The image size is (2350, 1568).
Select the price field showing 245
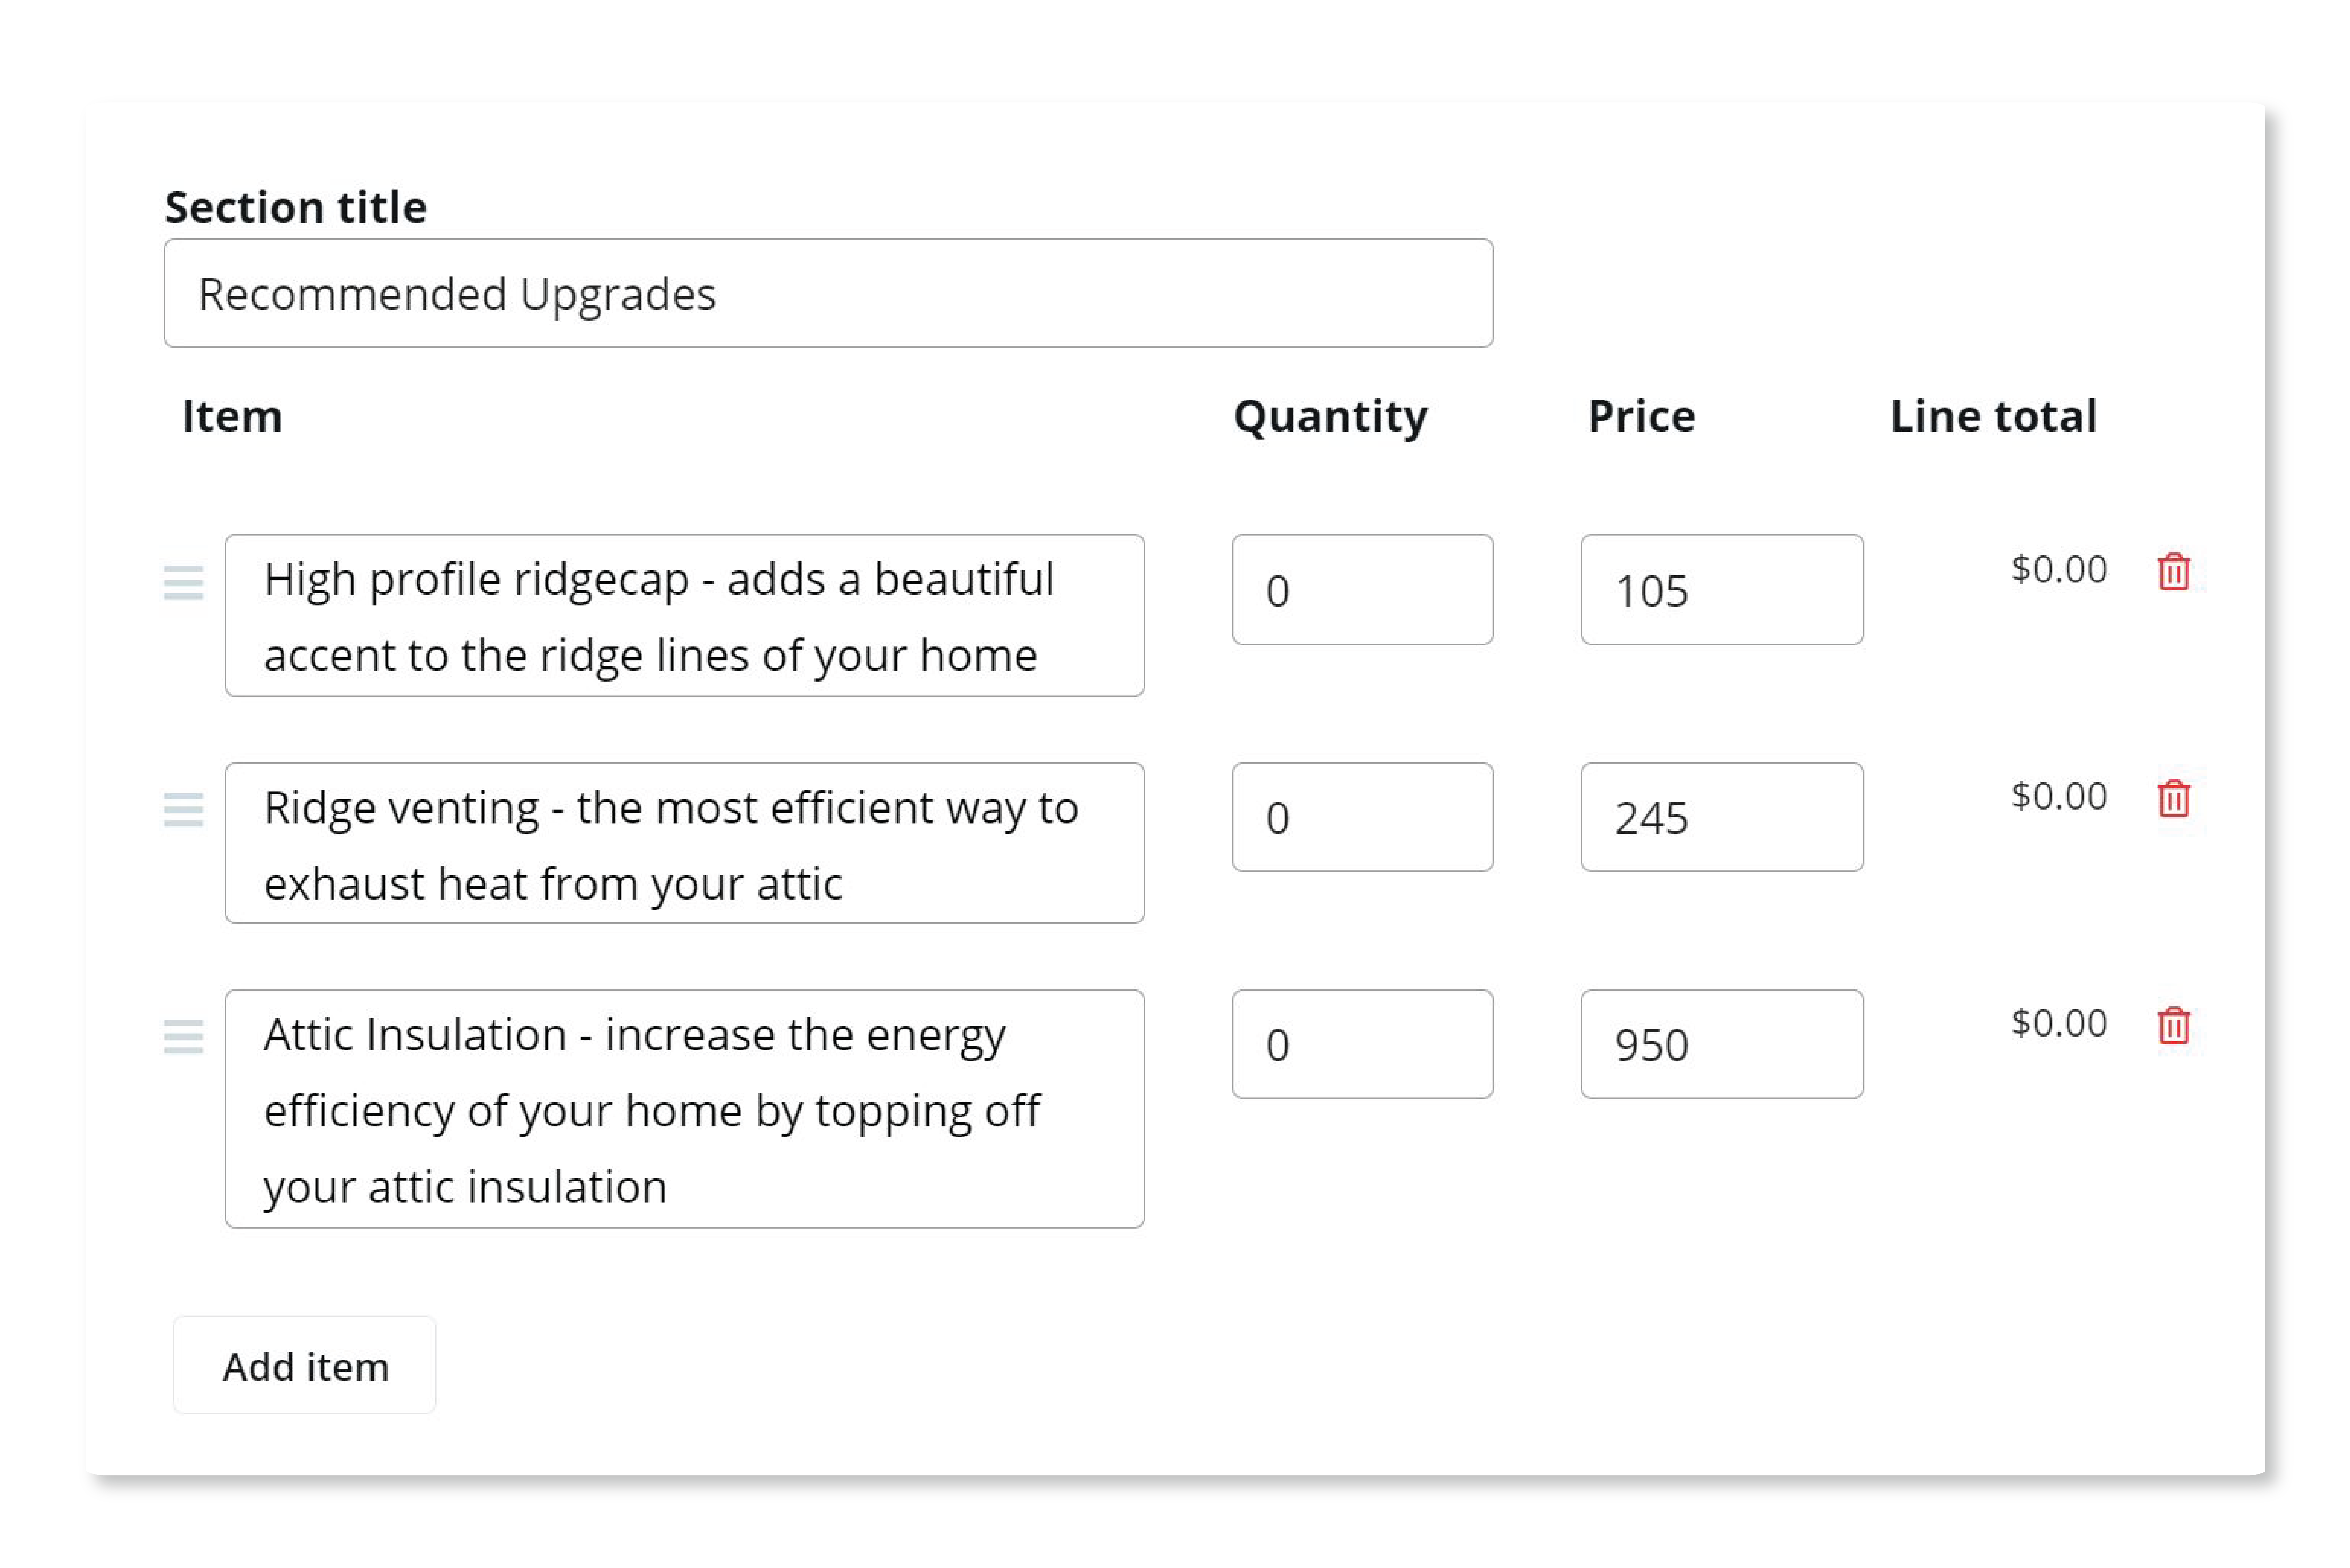pyautogui.click(x=1722, y=817)
